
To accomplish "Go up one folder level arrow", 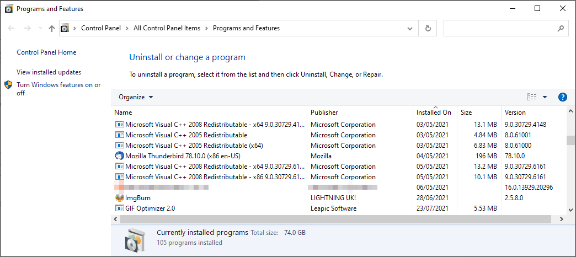I will 52,28.
